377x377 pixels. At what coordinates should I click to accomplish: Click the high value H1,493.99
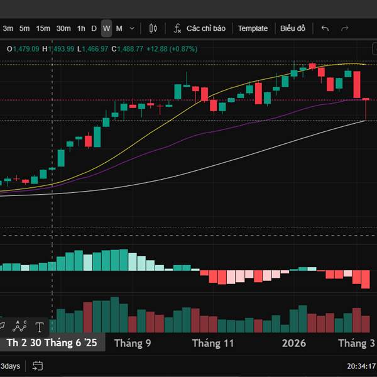point(58,49)
